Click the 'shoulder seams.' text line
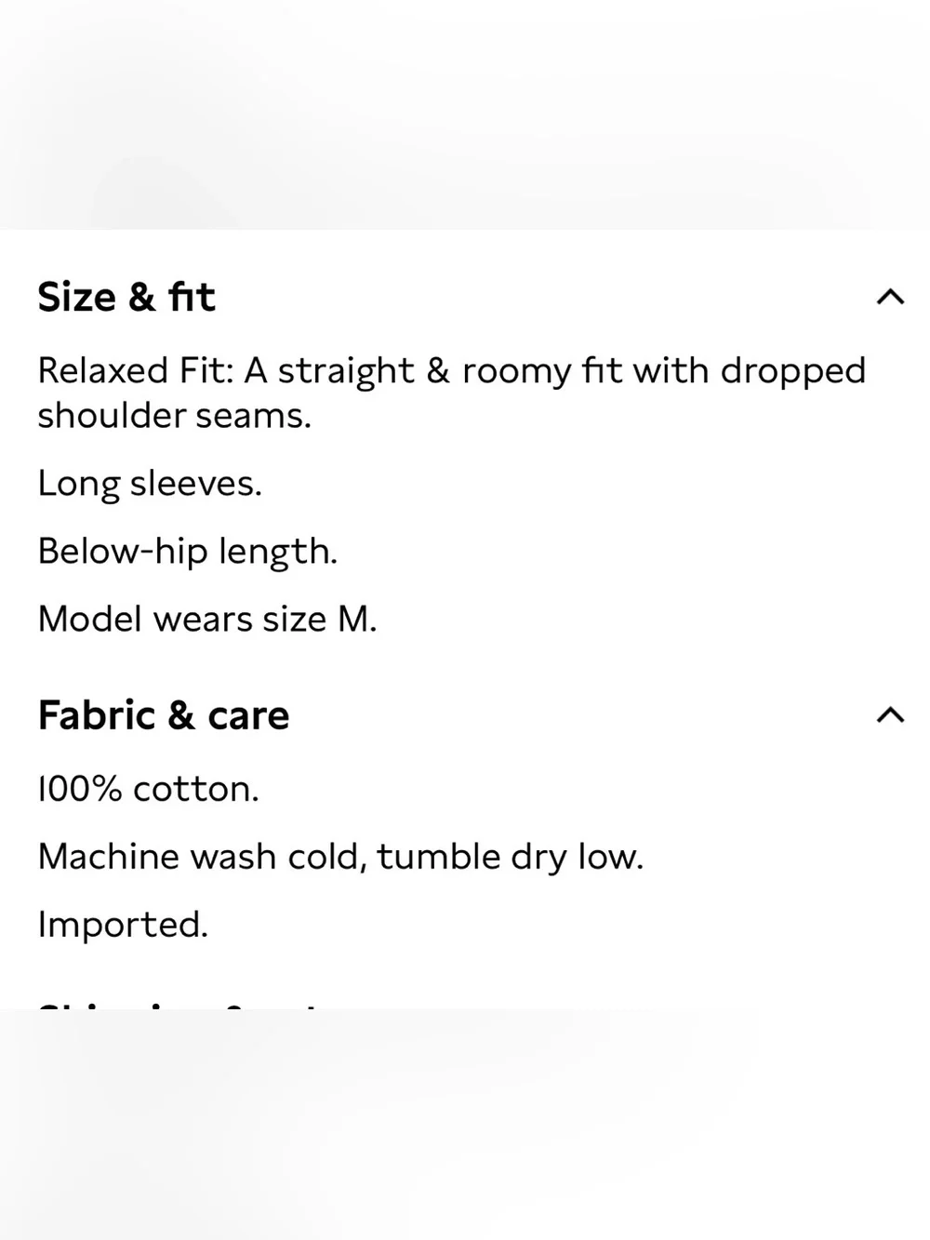This screenshot has height=1240, width=930. (175, 416)
